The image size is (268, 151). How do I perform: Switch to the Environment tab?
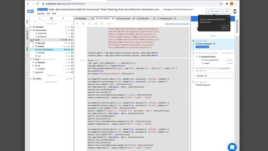(x=125, y=18)
